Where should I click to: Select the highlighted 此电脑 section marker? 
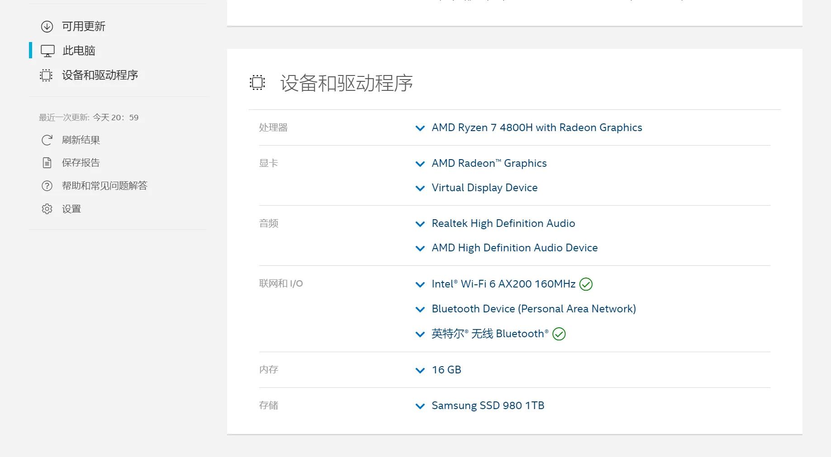point(30,51)
